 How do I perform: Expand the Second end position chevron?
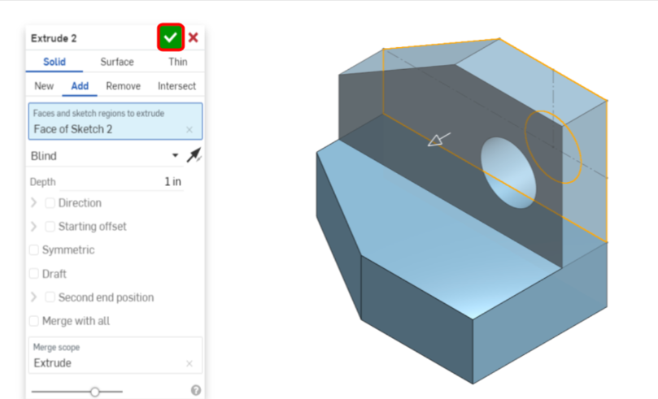pos(34,297)
